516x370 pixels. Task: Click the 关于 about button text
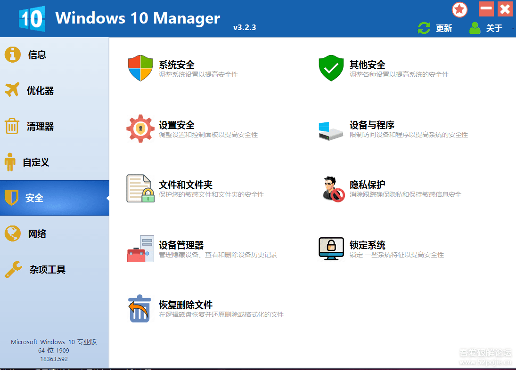494,28
